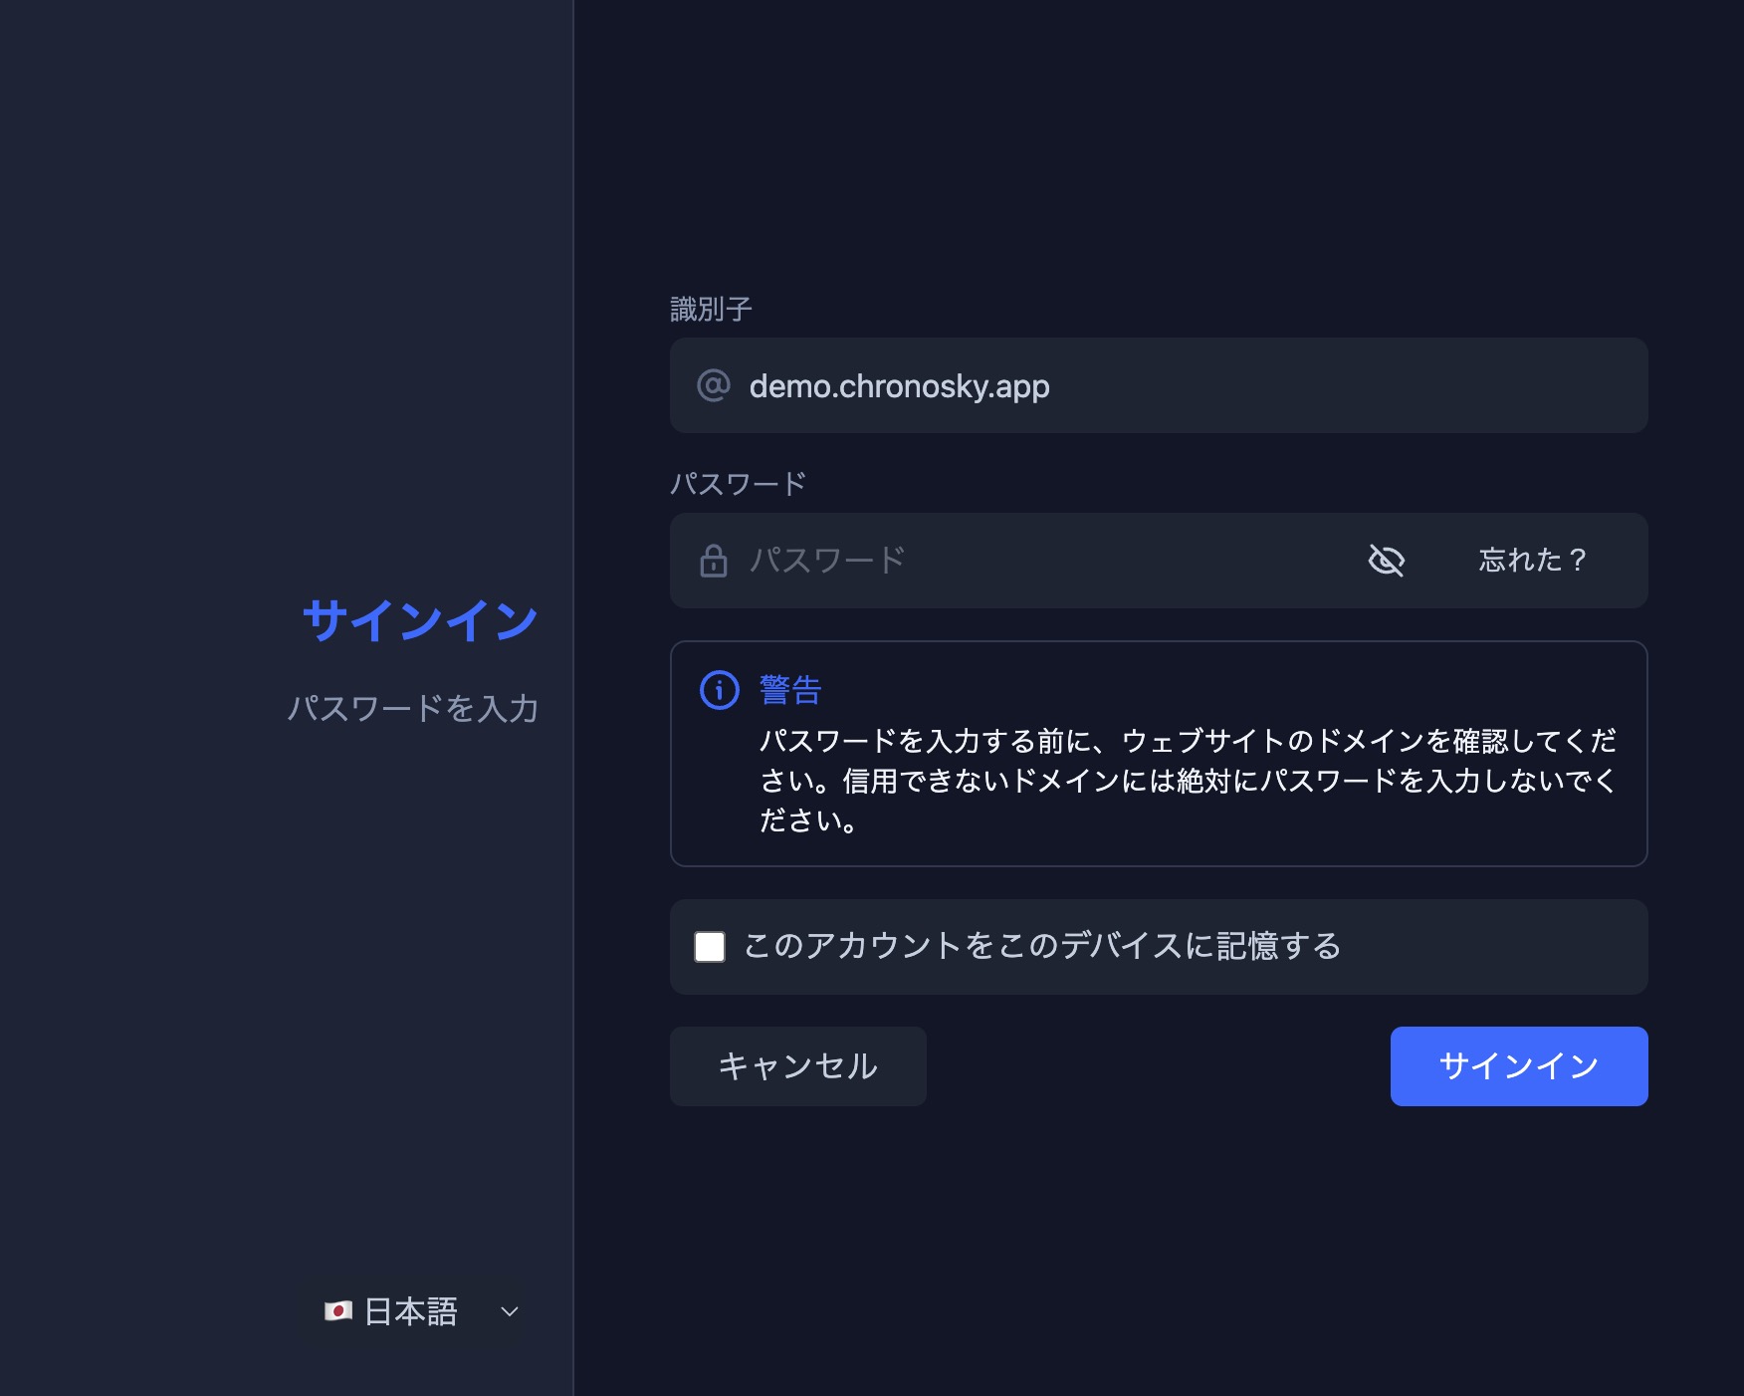
Task: Focus the パスワード input field
Action: point(1045,561)
